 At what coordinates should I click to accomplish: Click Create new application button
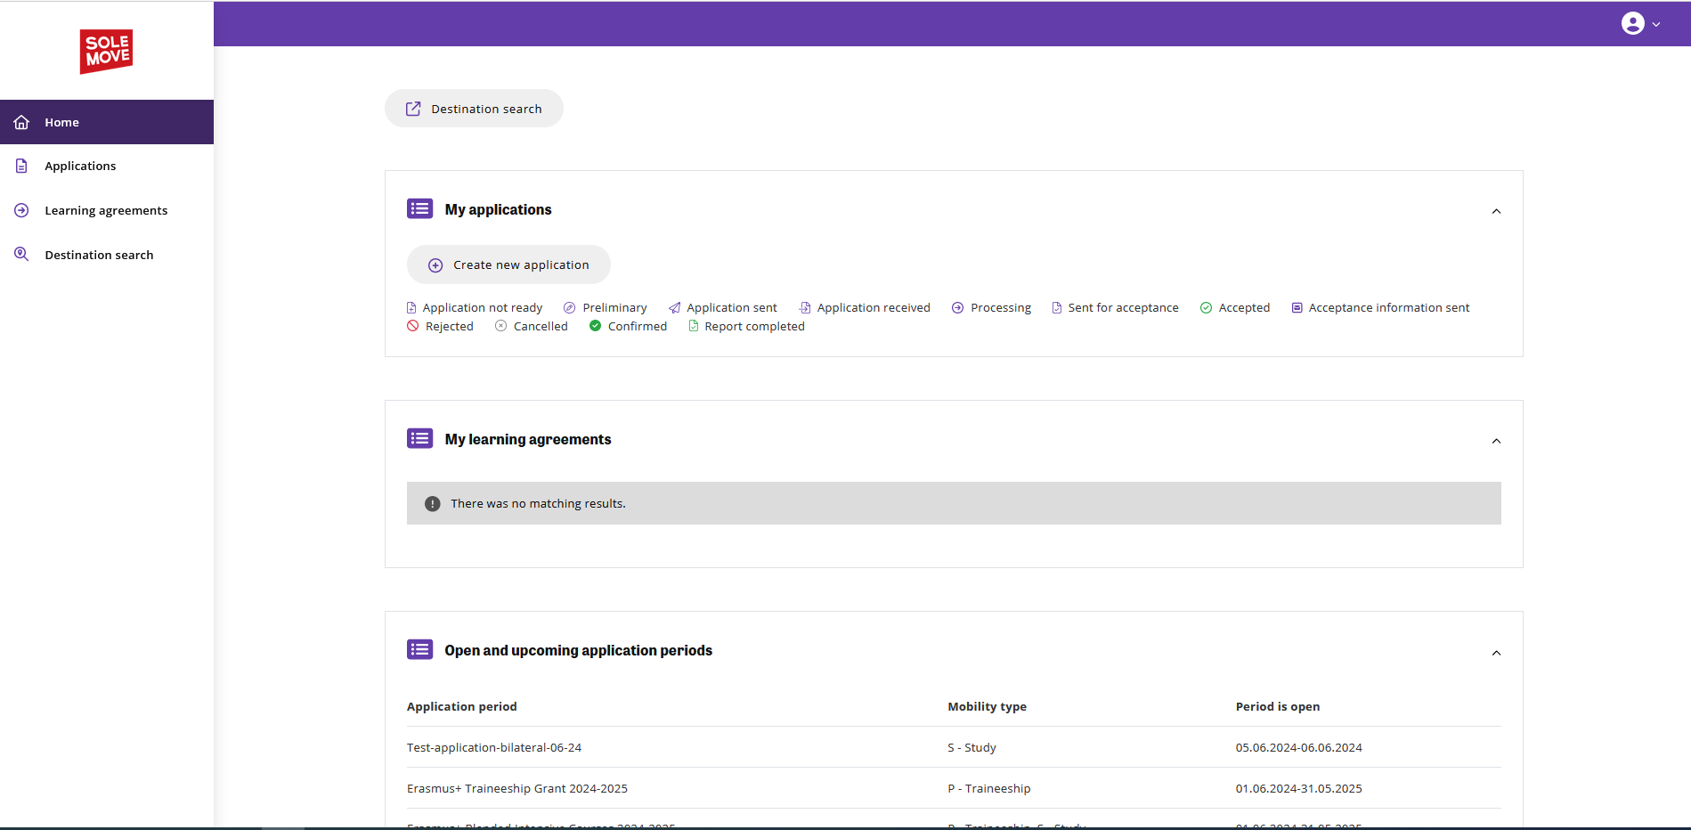pyautogui.click(x=508, y=264)
